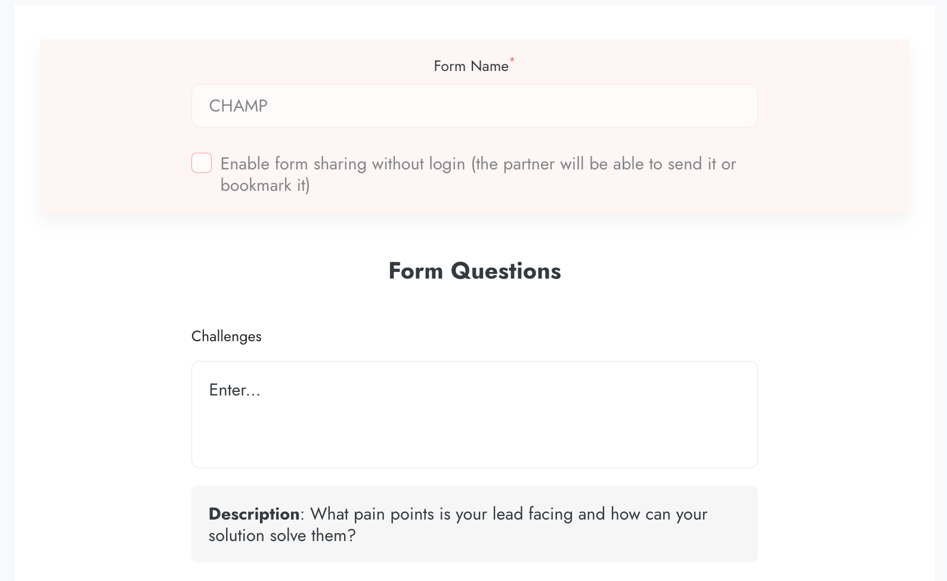Click the "Enter..." placeholder text

234,390
